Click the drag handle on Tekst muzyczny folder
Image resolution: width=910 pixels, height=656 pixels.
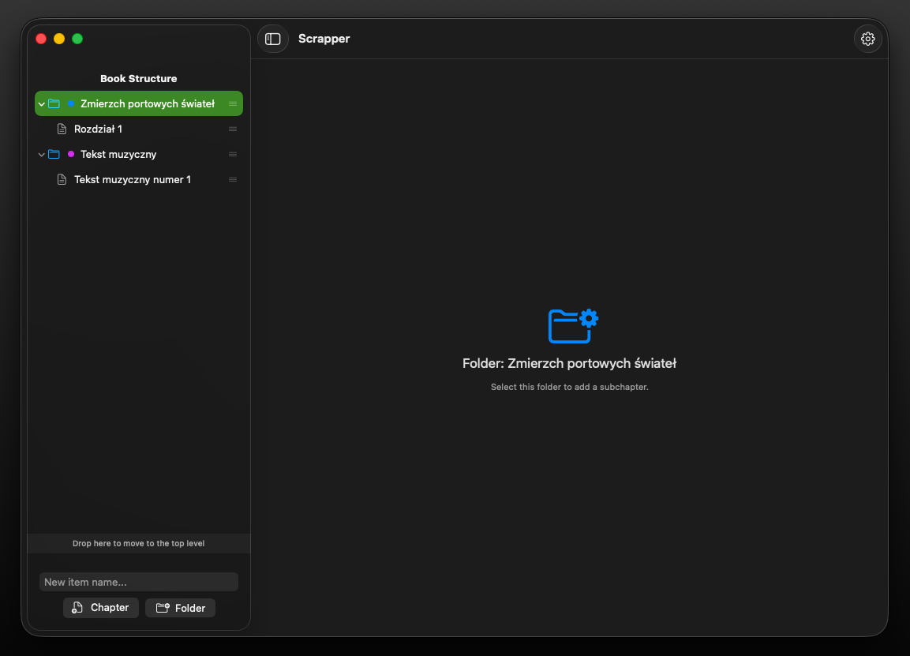click(233, 155)
